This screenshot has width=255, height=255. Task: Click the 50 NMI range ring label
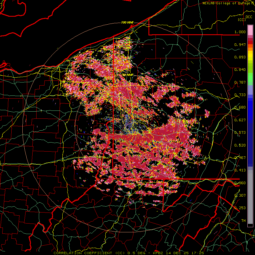(x=127, y=75)
